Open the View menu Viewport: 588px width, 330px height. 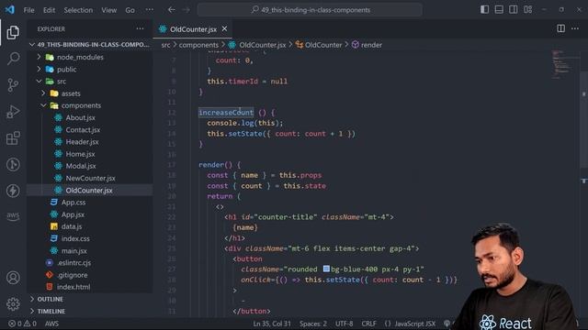tap(108, 10)
